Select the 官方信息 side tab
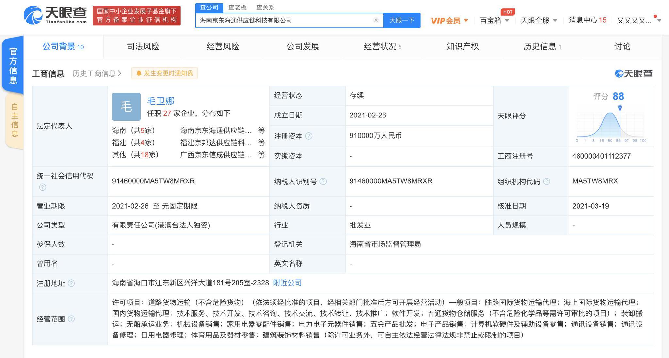The image size is (669, 358). pyautogui.click(x=13, y=66)
